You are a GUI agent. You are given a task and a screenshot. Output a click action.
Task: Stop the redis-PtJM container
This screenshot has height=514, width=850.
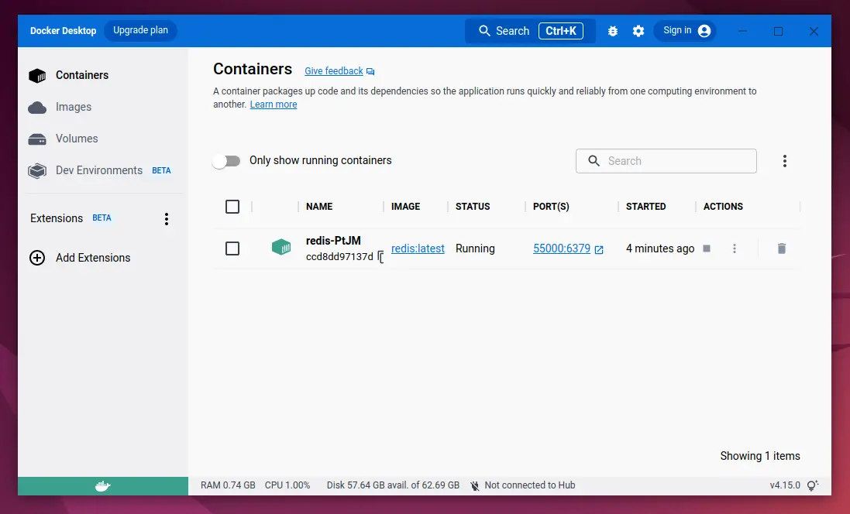[x=707, y=248]
